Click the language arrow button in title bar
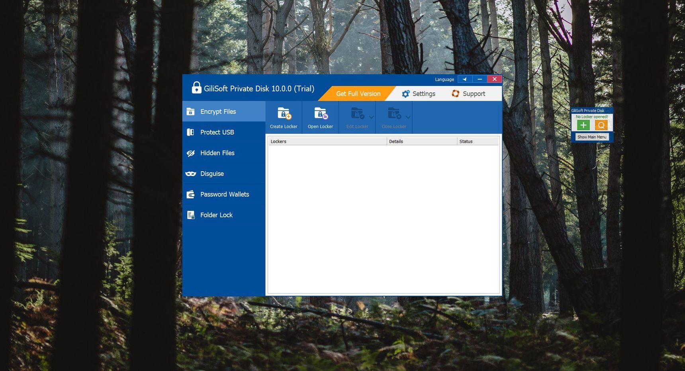The width and height of the screenshot is (685, 371). 465,79
